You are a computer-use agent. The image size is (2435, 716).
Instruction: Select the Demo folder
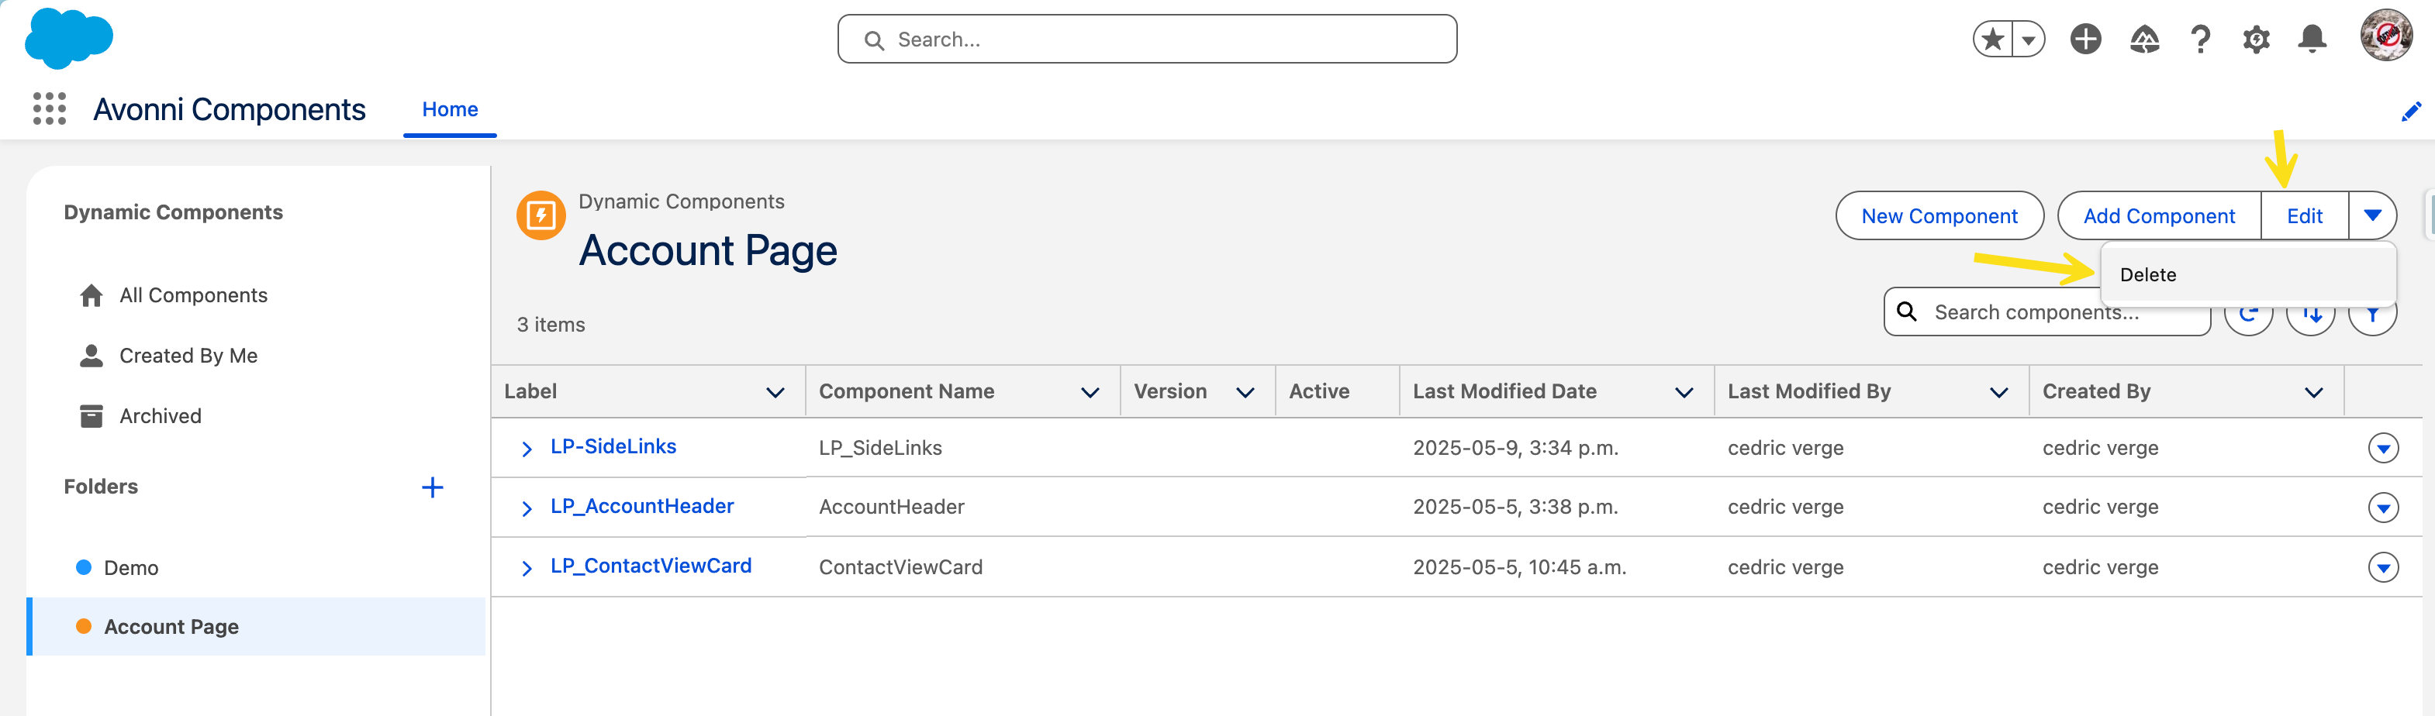pos(130,568)
